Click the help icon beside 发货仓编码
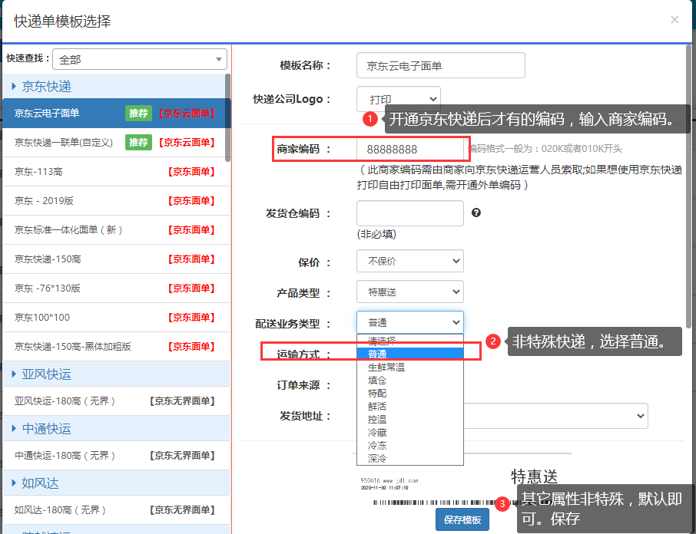 (476, 213)
